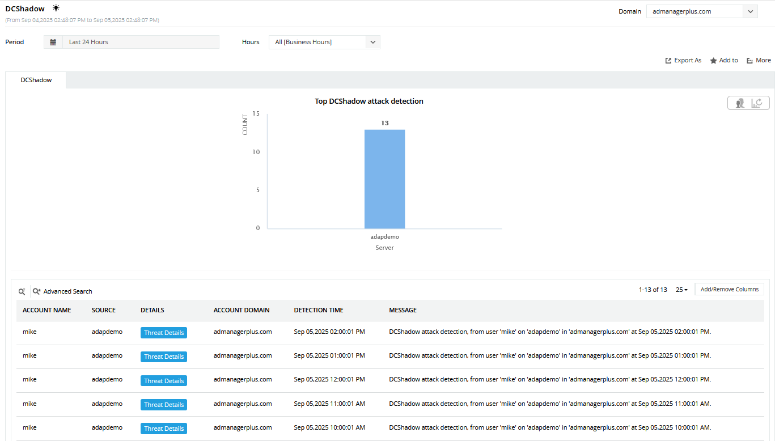Open Advanced Search
775x441 pixels.
coord(62,291)
